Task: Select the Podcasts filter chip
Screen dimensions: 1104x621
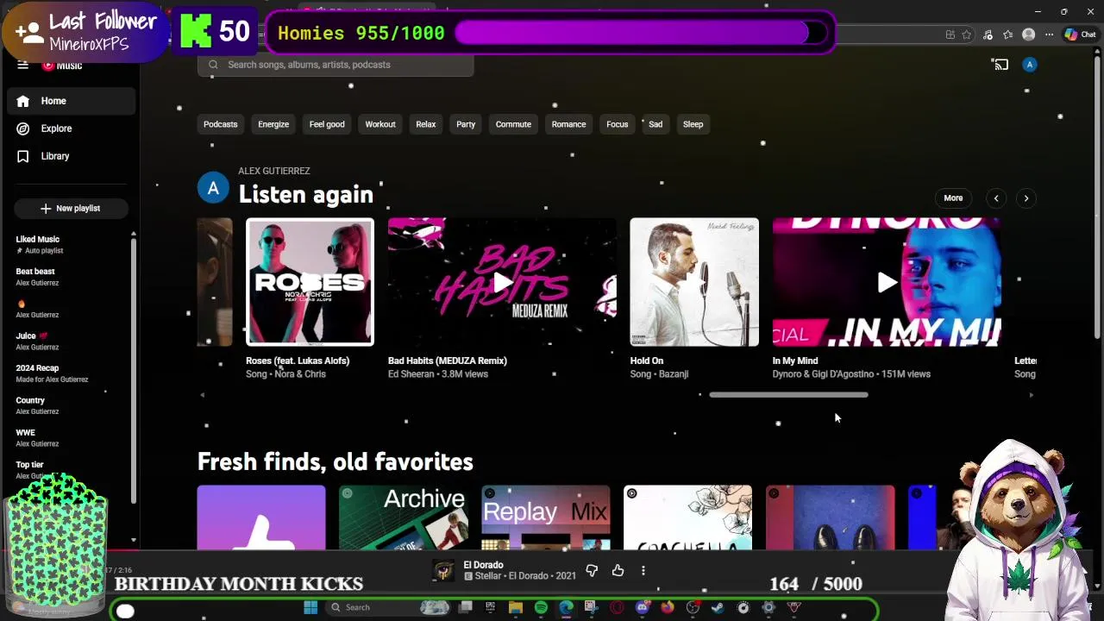Action: coord(220,124)
